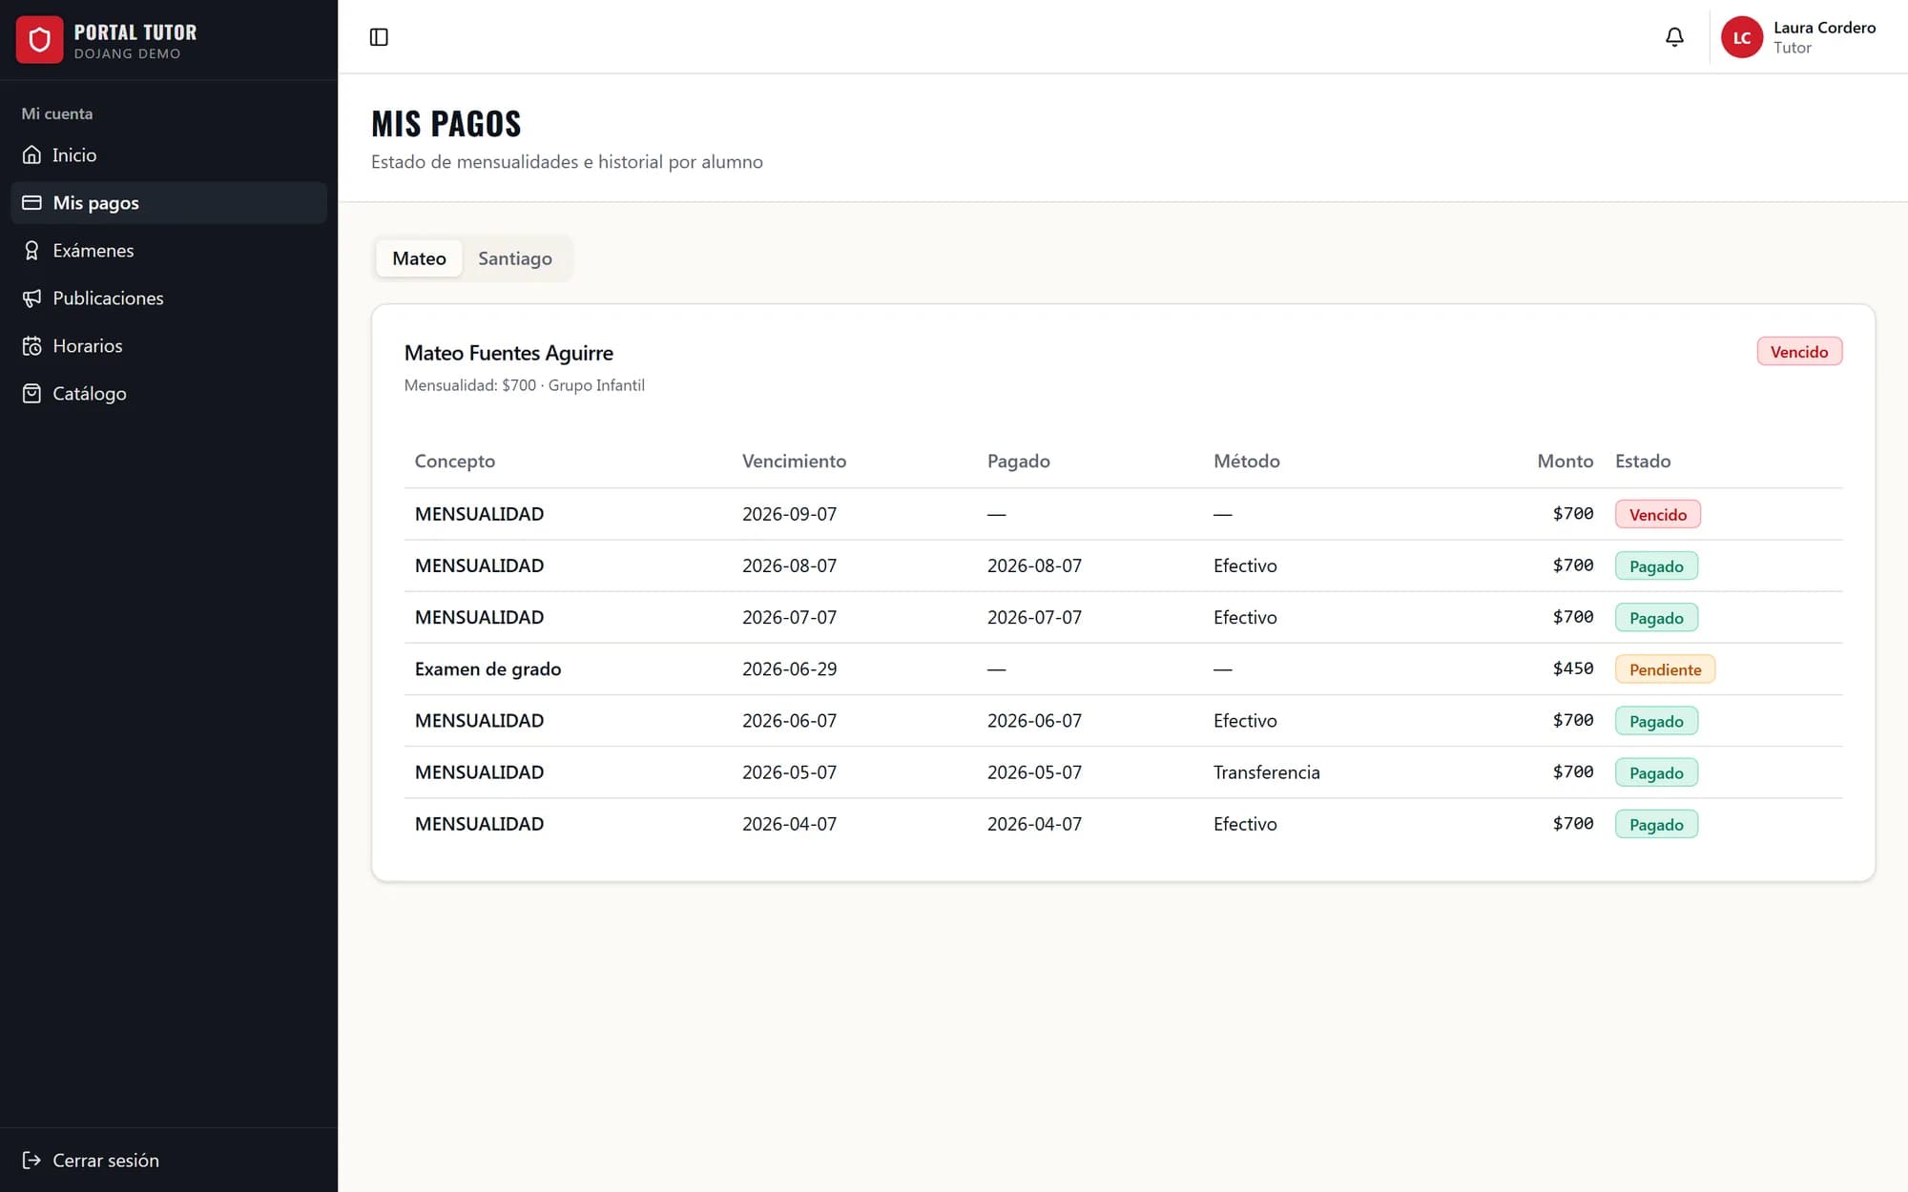The width and height of the screenshot is (1908, 1192).
Task: Open Publicaciones from the sidebar
Action: (x=169, y=298)
